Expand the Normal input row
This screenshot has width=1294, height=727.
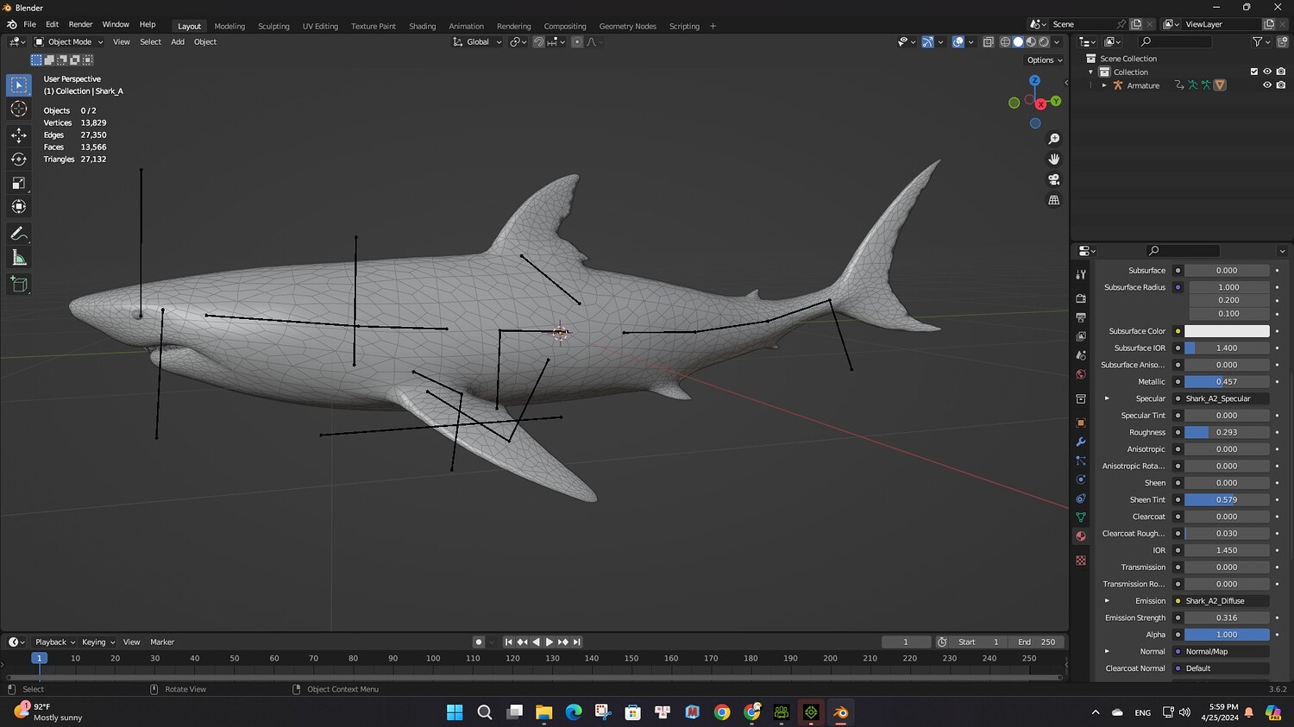1107,651
